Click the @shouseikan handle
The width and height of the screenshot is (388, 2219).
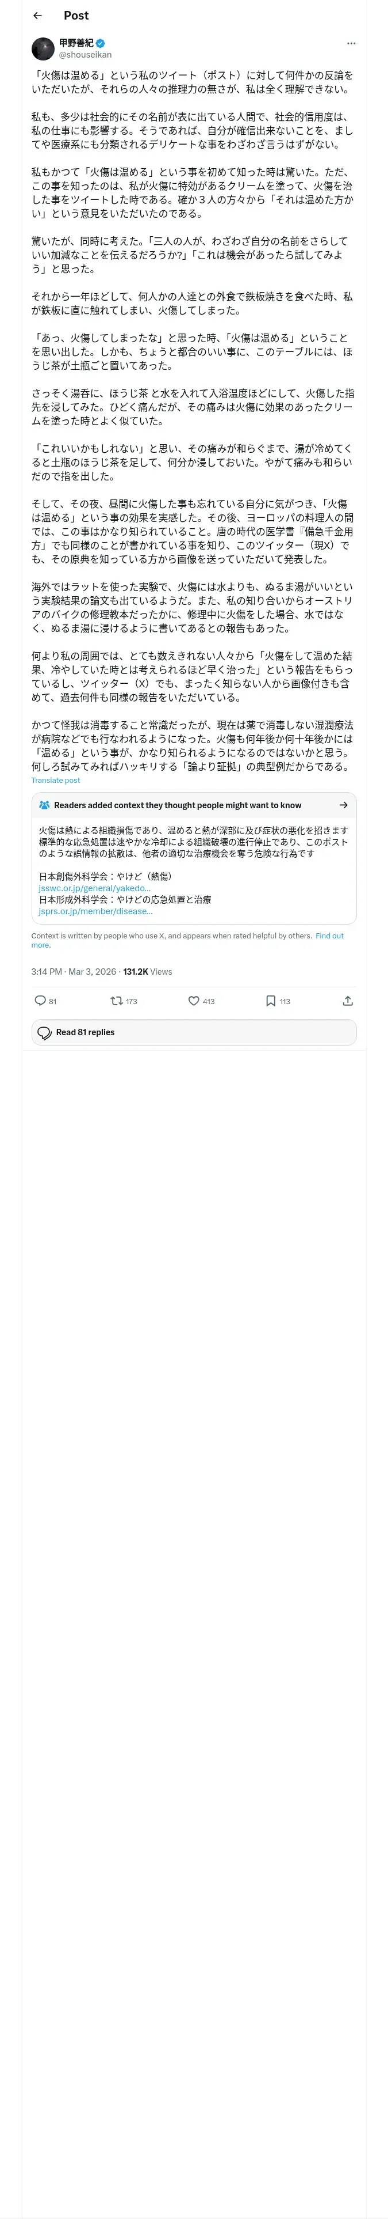click(x=85, y=55)
